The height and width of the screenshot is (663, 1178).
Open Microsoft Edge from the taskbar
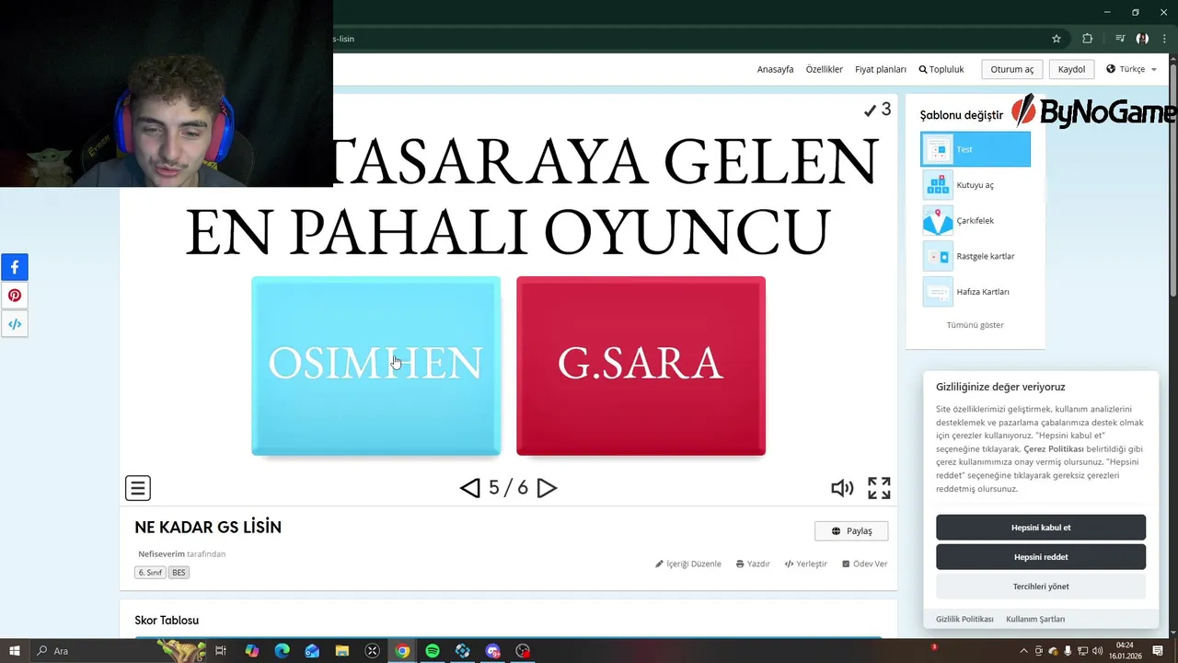[x=282, y=651]
